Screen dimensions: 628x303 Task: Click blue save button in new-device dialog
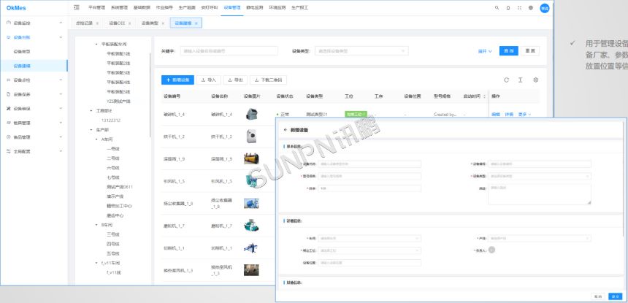pyautogui.click(x=616, y=296)
